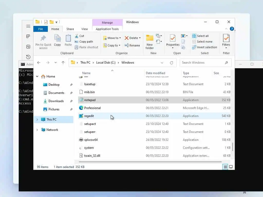This screenshot has height=197, width=263.
Task: Minimize the ribbon with the caret
Action: [x=226, y=29]
